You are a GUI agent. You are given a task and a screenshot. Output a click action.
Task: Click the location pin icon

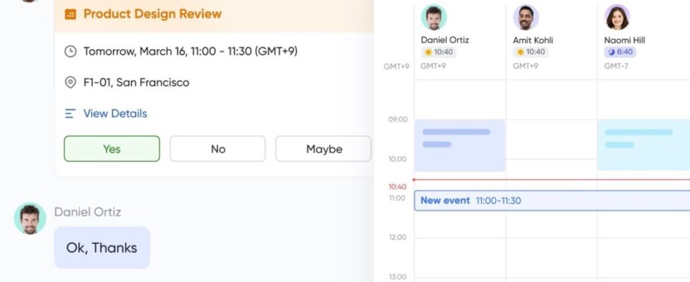[x=71, y=82]
